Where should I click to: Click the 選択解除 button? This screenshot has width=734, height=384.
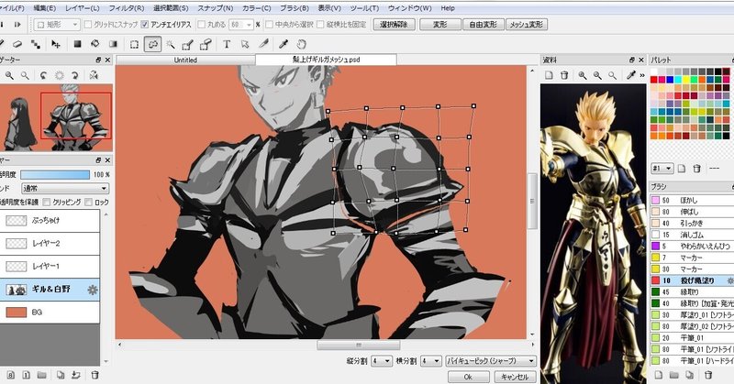(394, 25)
